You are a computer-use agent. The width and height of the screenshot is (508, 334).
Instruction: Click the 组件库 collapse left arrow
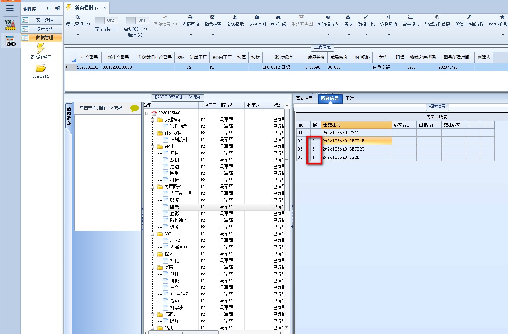click(x=48, y=8)
